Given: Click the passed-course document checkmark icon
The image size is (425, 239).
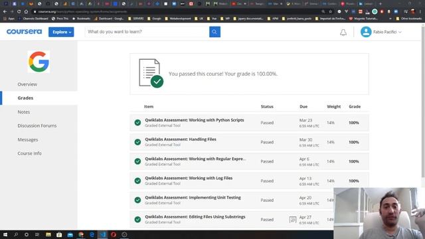Looking at the screenshot, I should coord(151,73).
